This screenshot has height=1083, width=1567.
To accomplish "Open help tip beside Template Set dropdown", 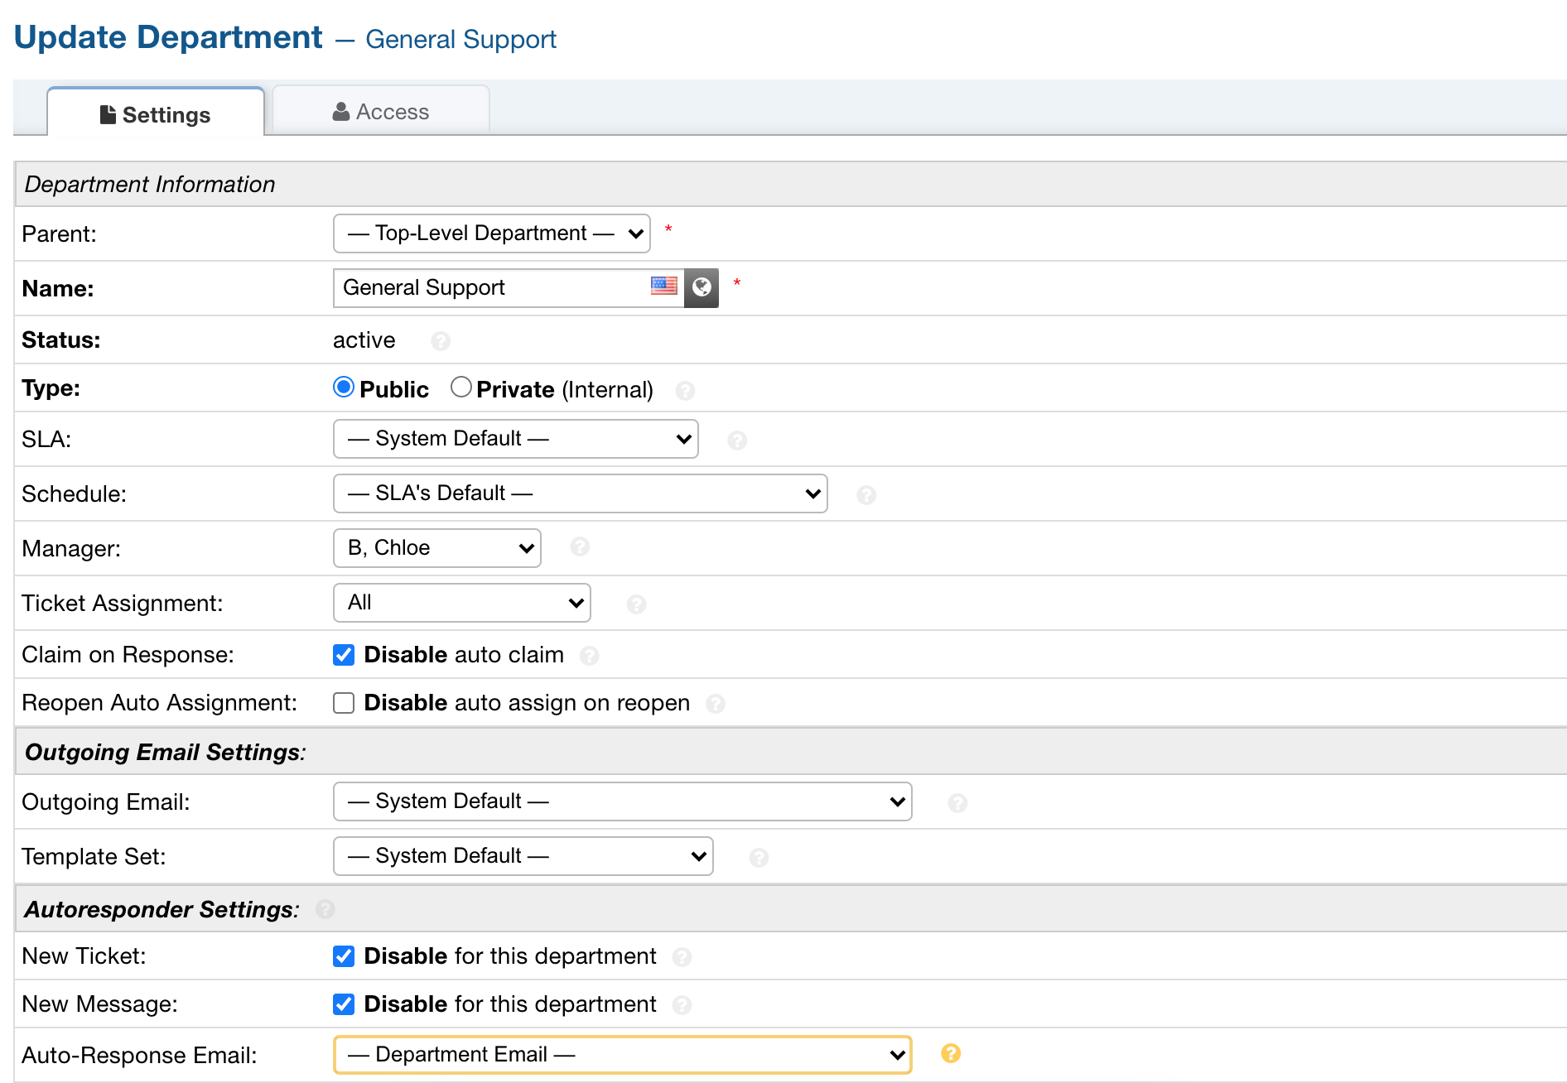I will pyautogui.click(x=759, y=858).
